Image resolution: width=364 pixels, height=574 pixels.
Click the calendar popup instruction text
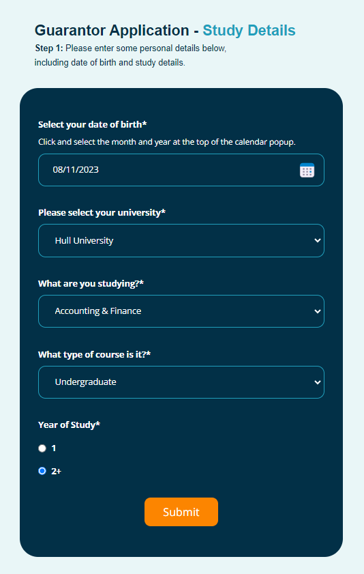pyautogui.click(x=166, y=142)
